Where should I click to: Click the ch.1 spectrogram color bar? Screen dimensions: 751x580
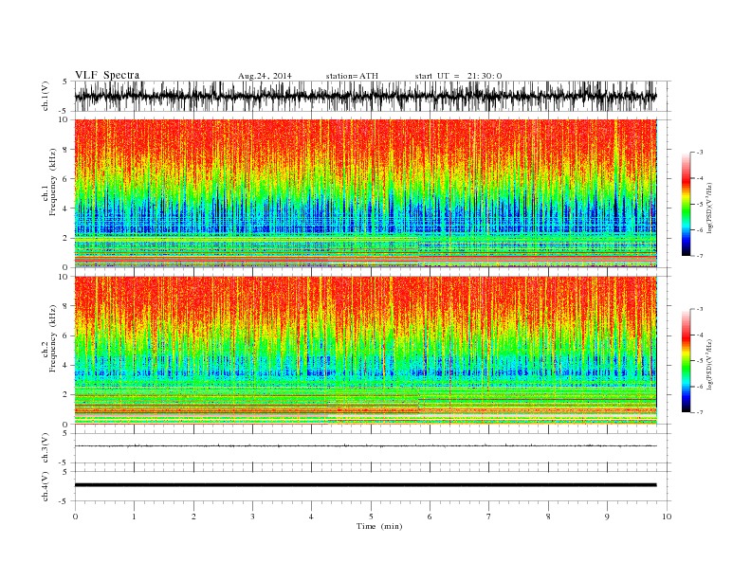tap(686, 204)
